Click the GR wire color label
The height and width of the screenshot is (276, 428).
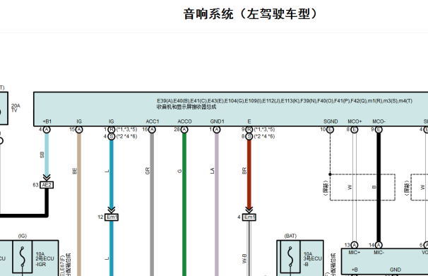click(x=148, y=171)
